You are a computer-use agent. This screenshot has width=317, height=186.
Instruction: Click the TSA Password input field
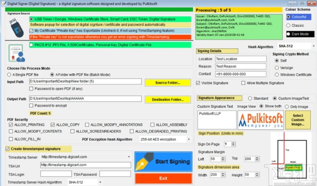coord(115,174)
